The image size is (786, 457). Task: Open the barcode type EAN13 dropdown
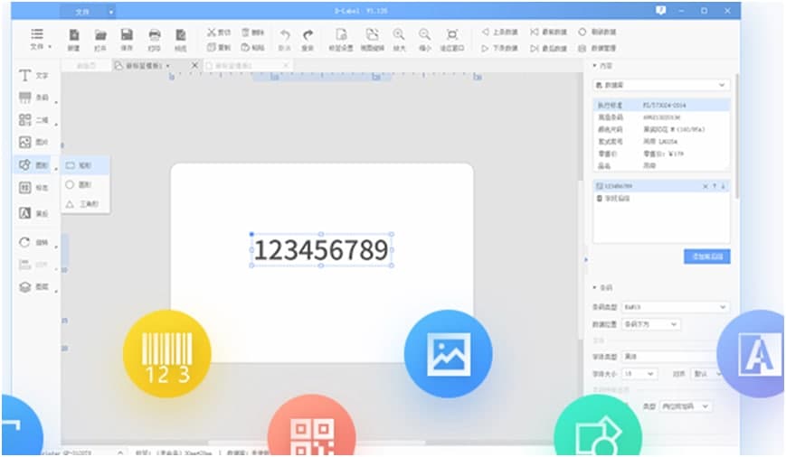(x=676, y=307)
